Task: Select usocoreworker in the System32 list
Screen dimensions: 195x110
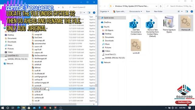Action: 40,43
